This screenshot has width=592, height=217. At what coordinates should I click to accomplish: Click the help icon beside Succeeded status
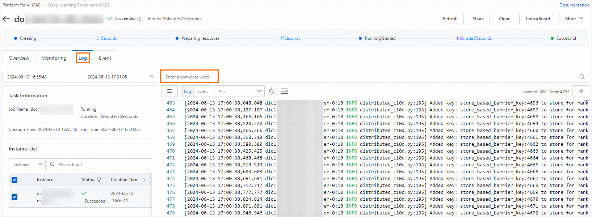[139, 19]
